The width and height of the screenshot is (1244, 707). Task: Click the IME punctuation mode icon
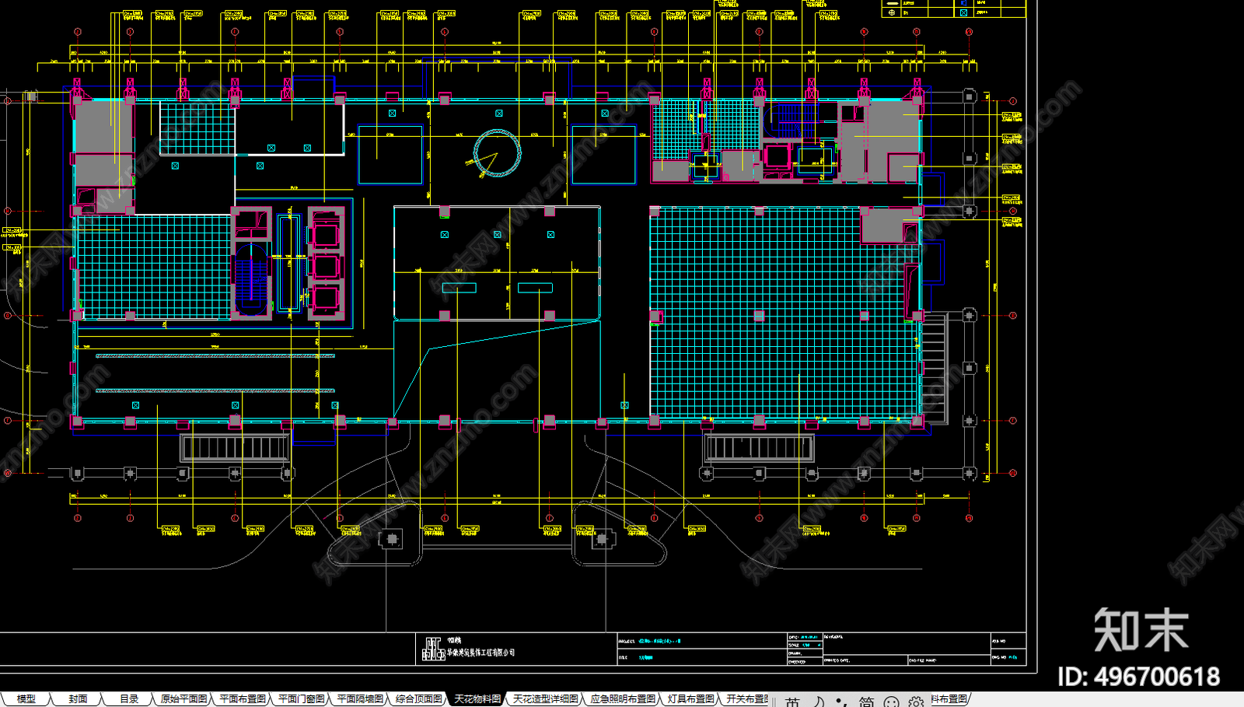pos(842,702)
